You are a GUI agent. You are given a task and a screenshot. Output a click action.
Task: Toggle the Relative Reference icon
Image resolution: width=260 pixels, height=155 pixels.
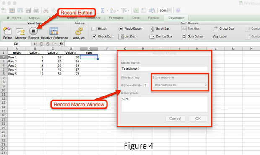coord(54,31)
